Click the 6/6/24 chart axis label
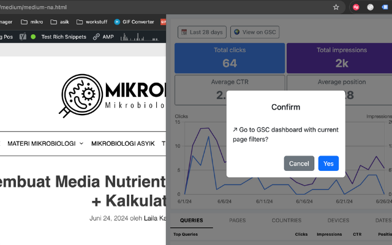Viewport: 392px width, 245px height. [x=224, y=202]
